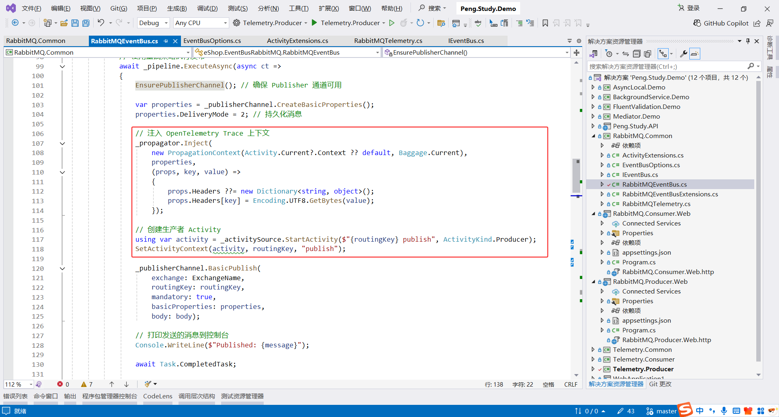The width and height of the screenshot is (779, 417).
Task: Open the 工具(T) menu
Action: coord(299,9)
